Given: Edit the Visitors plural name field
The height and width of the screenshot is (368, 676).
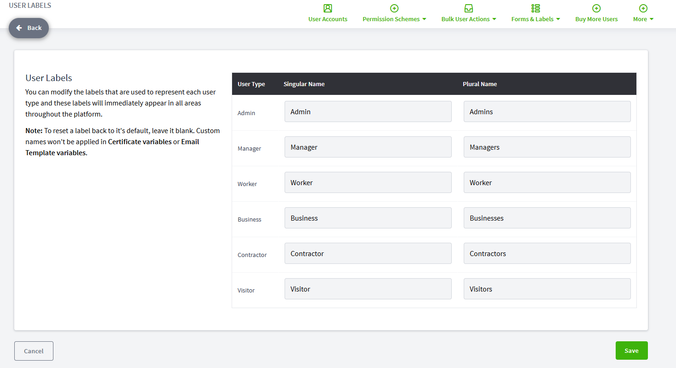Looking at the screenshot, I should click(x=547, y=289).
